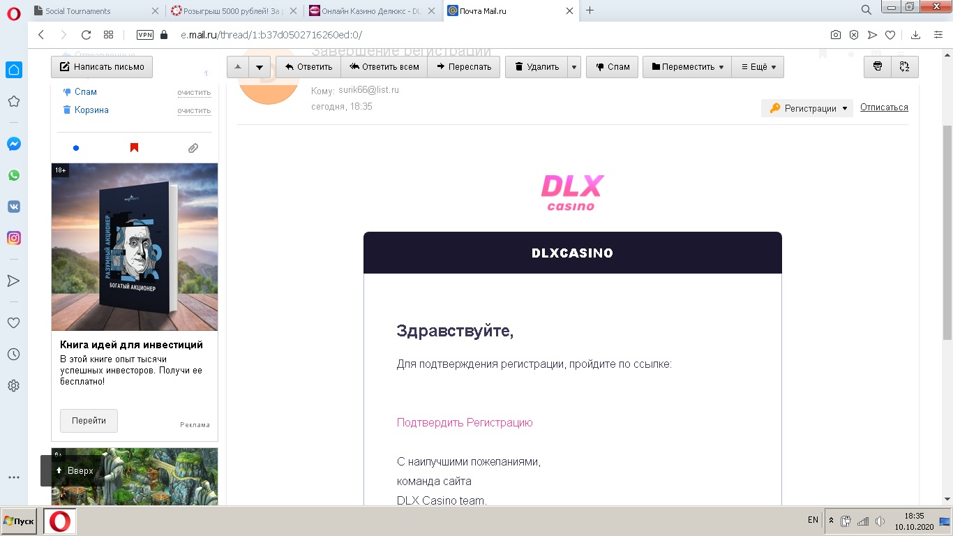The image size is (953, 536).
Task: Click очистить next to Спам
Action: [194, 92]
